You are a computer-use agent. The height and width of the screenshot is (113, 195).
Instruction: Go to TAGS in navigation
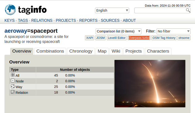click(x=23, y=20)
